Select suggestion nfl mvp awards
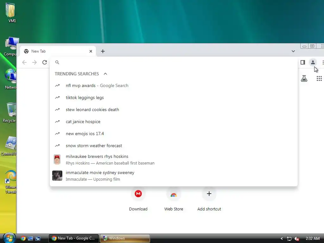 pos(174,85)
